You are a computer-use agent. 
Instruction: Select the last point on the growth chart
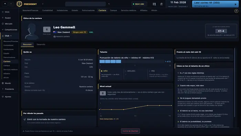(171, 106)
